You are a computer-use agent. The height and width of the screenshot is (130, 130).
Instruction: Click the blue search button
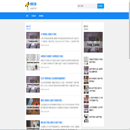tap(100, 6)
